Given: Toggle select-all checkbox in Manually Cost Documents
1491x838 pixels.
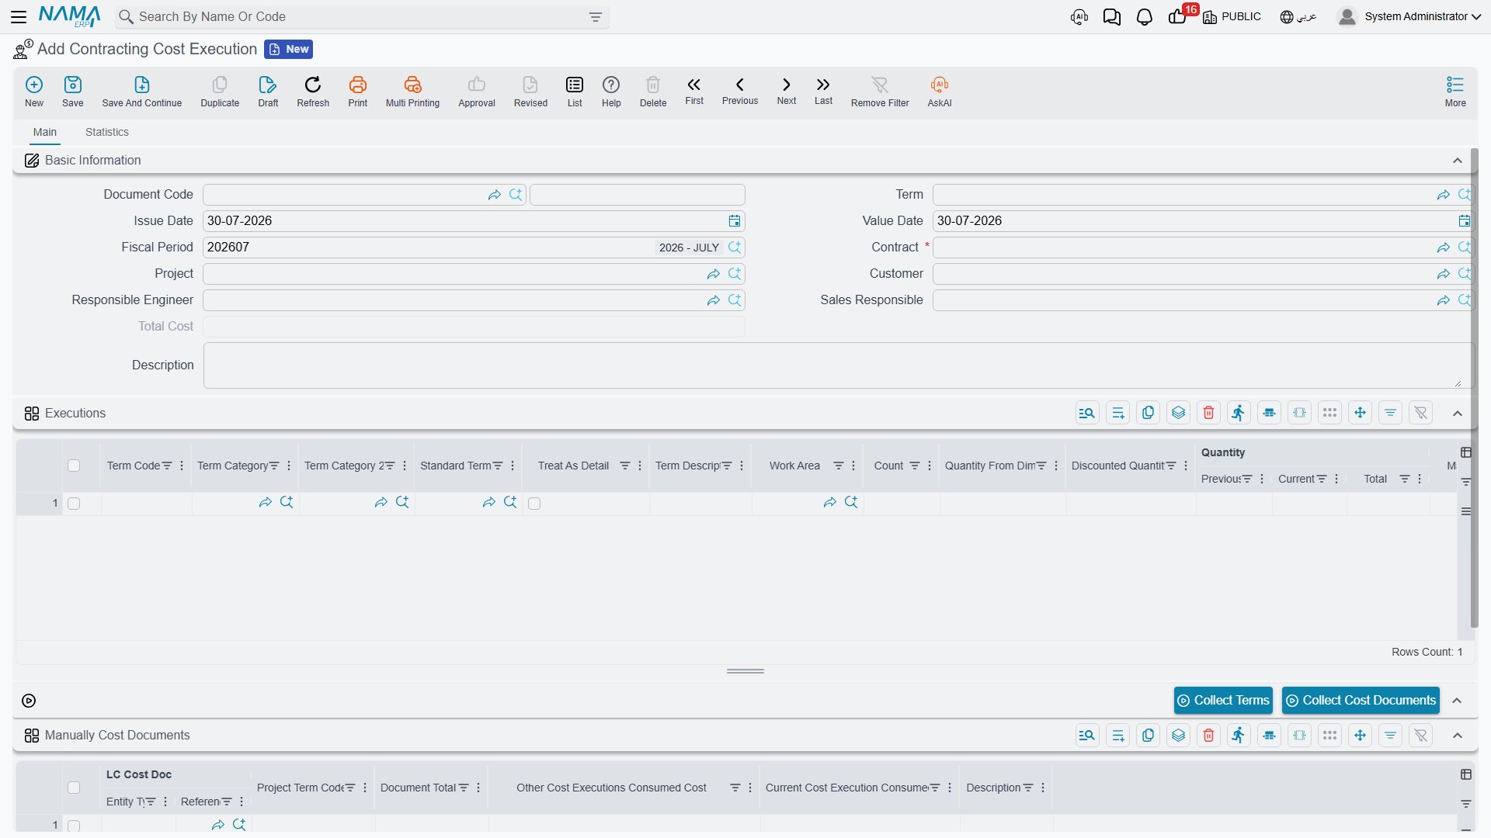Looking at the screenshot, I should [74, 788].
